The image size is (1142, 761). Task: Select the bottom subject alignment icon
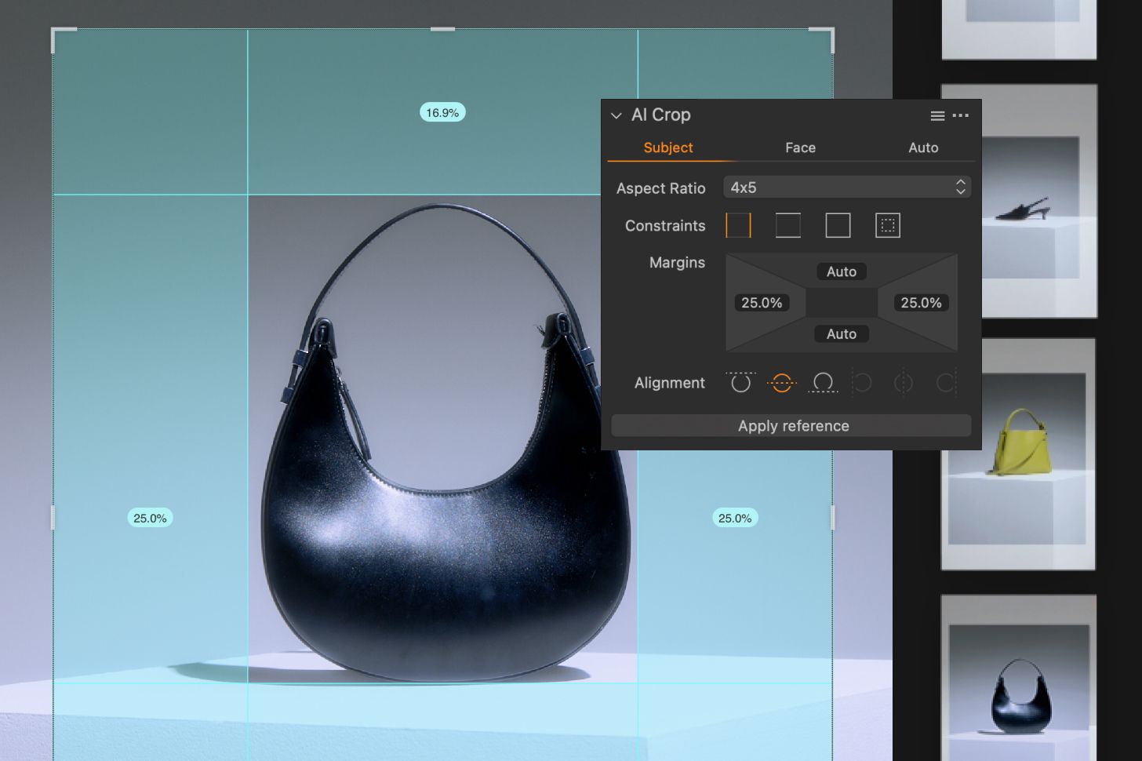(824, 383)
